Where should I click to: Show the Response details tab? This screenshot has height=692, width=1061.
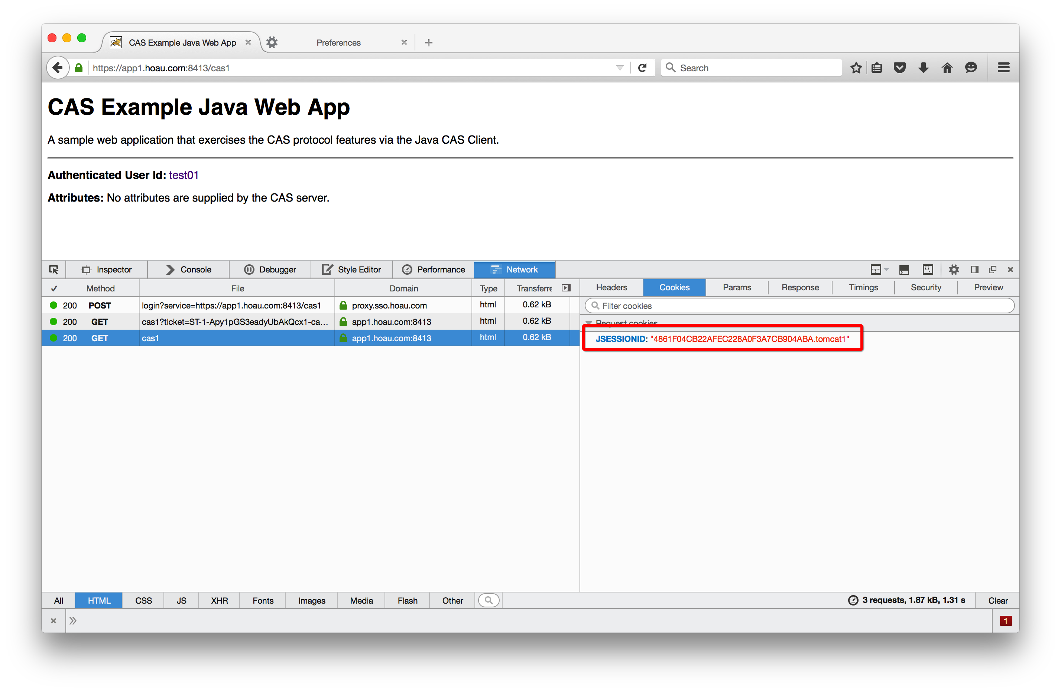pyautogui.click(x=800, y=287)
